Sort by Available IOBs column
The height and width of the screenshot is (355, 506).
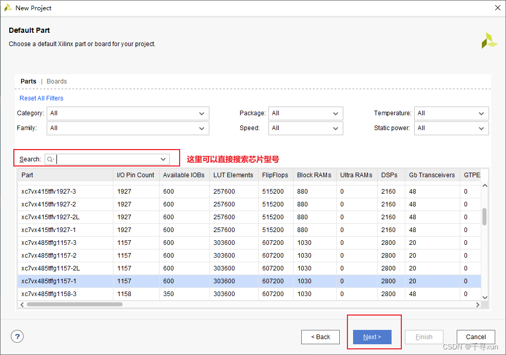[184, 175]
